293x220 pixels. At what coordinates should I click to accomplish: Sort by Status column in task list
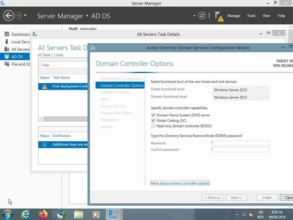[x=45, y=77]
